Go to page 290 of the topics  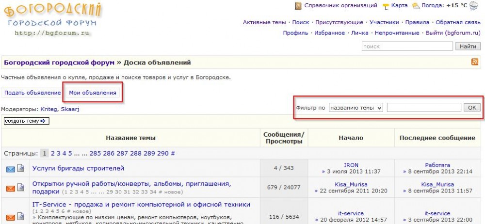point(162,153)
